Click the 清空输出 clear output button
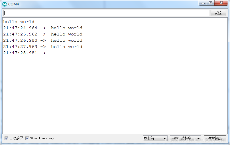This screenshot has width=230, height=145. [215, 138]
